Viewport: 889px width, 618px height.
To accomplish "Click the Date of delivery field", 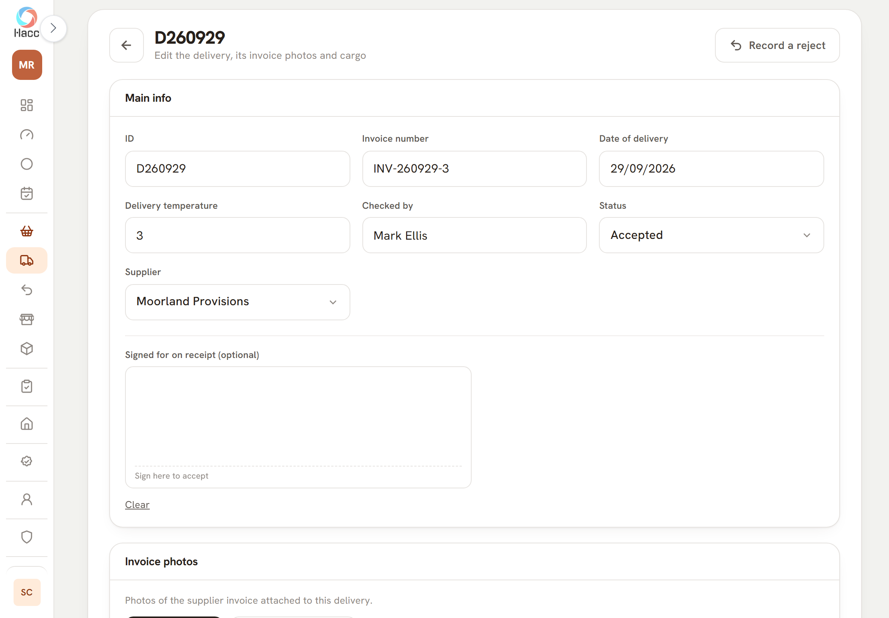I will [711, 169].
